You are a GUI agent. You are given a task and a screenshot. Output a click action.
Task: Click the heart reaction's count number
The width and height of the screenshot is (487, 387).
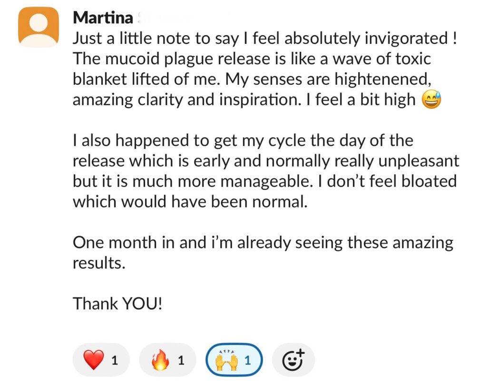[114, 361]
